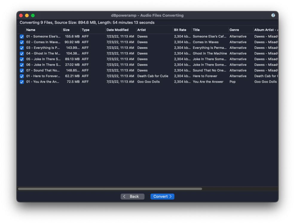Screen dimensions: 295x224
Task: Toggle checkbox for 01 - Here to Forever
Action: 22,76
